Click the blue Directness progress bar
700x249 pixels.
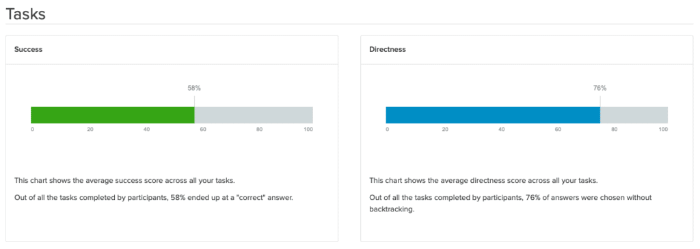coord(493,115)
